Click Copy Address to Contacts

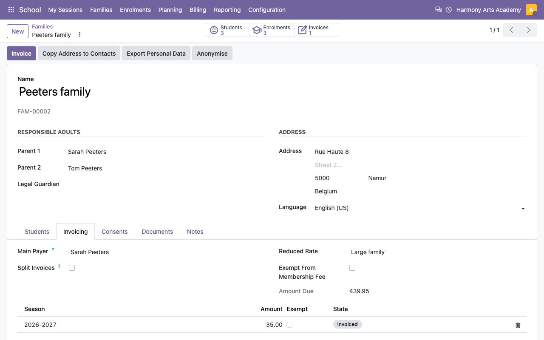(x=79, y=54)
